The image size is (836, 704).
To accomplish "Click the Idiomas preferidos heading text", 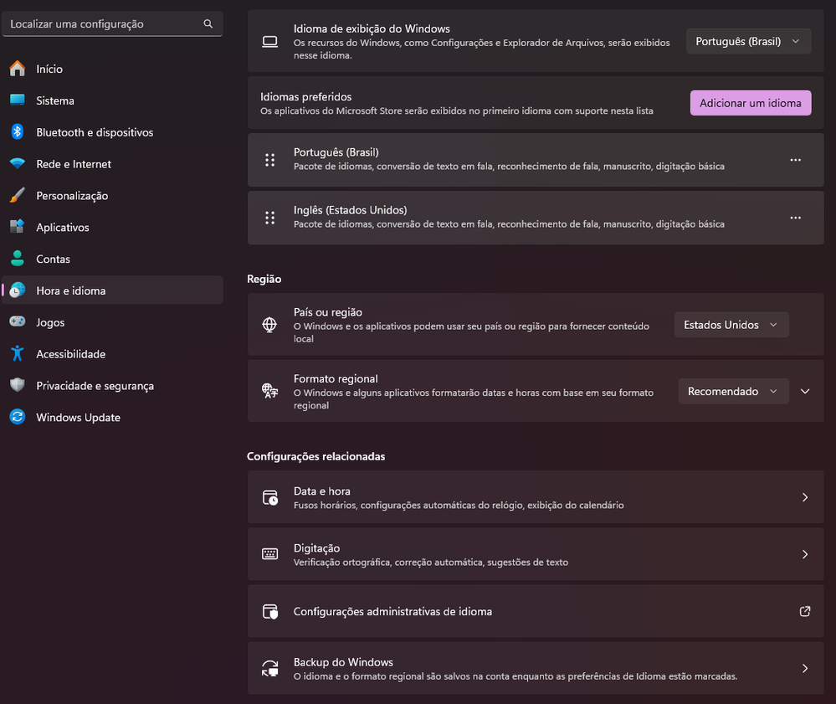I will tap(306, 96).
